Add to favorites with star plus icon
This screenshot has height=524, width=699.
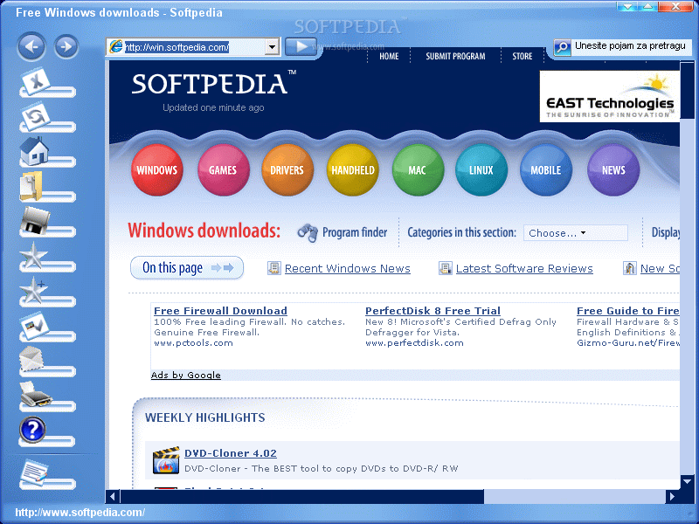coord(33,290)
